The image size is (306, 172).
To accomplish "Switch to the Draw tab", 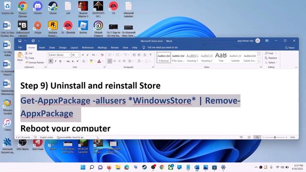I will 52,47.
